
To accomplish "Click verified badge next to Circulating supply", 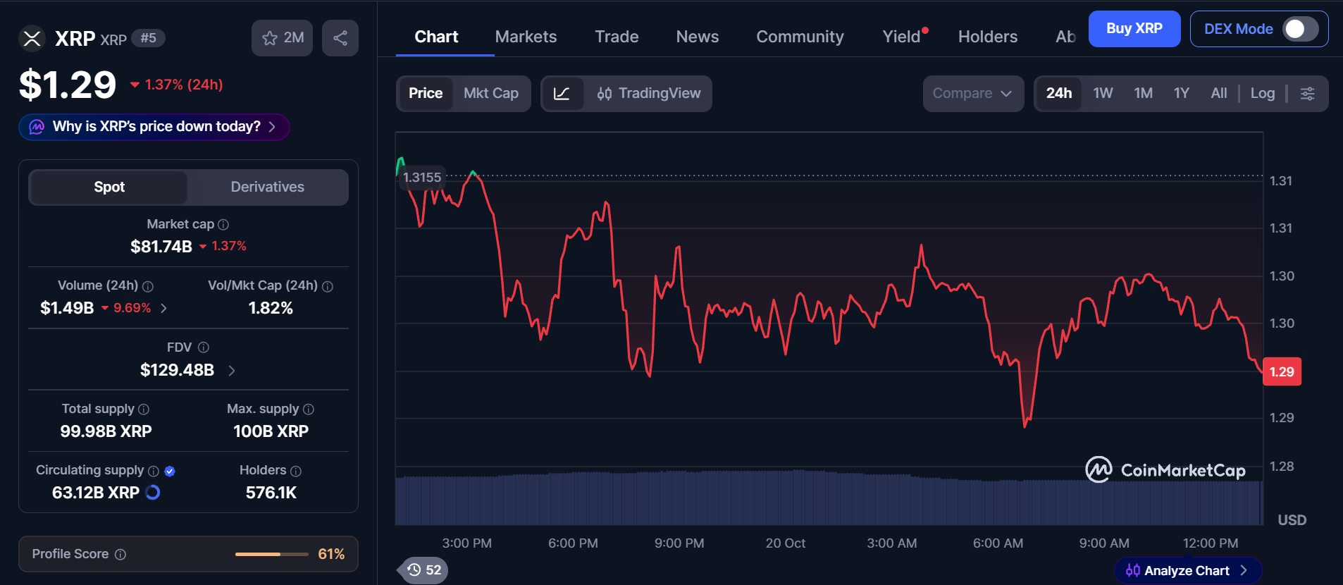I will pyautogui.click(x=170, y=471).
